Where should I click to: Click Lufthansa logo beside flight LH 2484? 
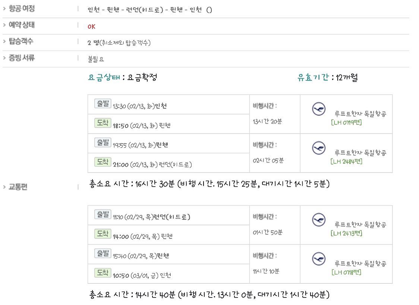tap(318, 148)
